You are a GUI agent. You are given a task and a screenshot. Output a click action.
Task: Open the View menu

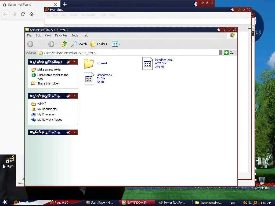pos(48,35)
